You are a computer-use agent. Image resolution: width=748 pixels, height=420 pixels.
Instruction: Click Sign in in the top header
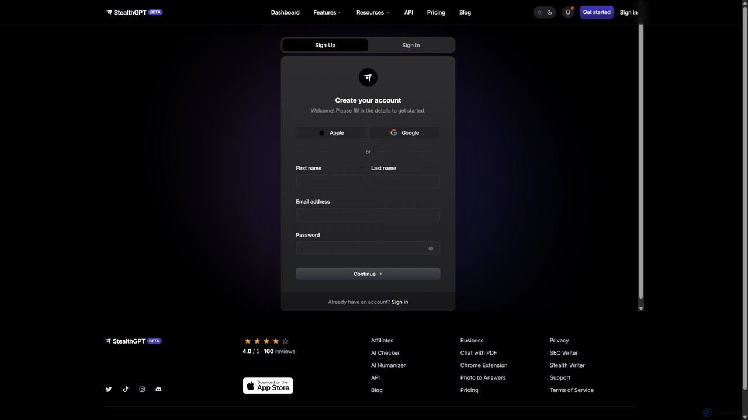[x=629, y=12]
